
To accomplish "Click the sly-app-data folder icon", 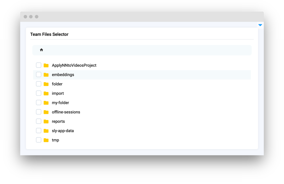I will pos(46,131).
